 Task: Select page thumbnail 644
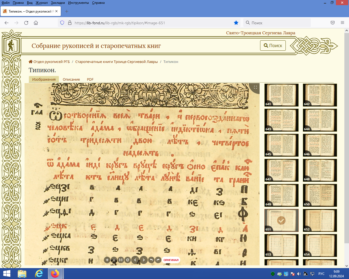[x=320, y=120]
